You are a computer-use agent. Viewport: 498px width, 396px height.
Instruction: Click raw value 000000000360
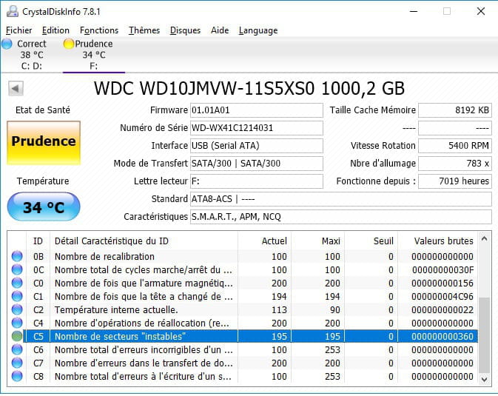442,337
